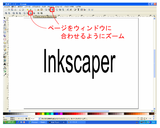Ungroup selected objects with toolbar icon
The width and height of the screenshot is (160, 128).
(71, 10)
